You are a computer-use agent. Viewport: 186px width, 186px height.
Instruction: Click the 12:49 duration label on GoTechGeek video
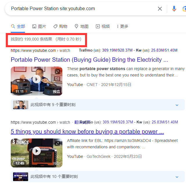coord(20,163)
